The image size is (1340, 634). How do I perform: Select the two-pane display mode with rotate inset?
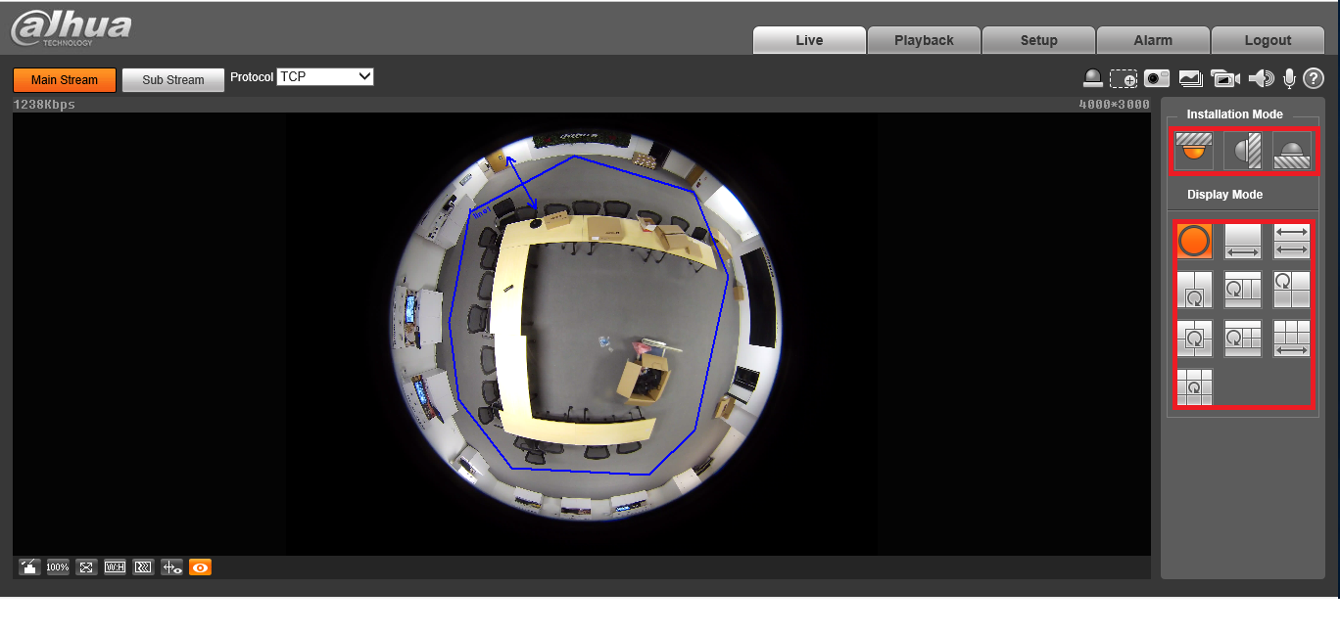[1194, 290]
